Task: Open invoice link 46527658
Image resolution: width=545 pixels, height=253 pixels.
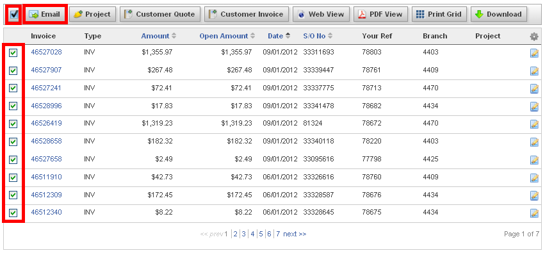Action: (46, 159)
